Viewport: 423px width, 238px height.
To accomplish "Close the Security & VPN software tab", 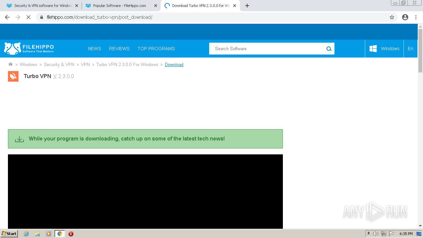I will (x=77, y=6).
